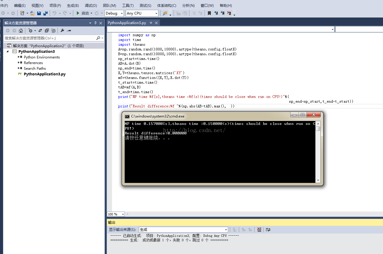Open the 测试(S) menu

point(145,5)
